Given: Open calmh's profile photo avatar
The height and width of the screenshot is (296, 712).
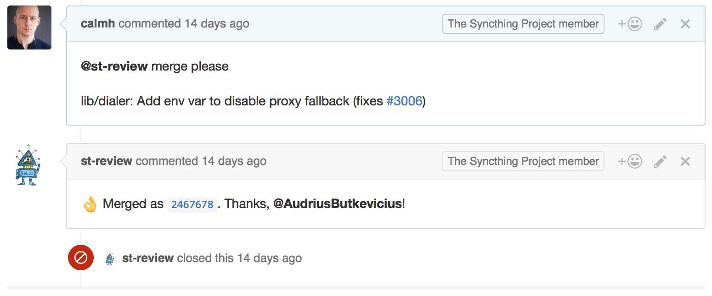Looking at the screenshot, I should click(29, 27).
